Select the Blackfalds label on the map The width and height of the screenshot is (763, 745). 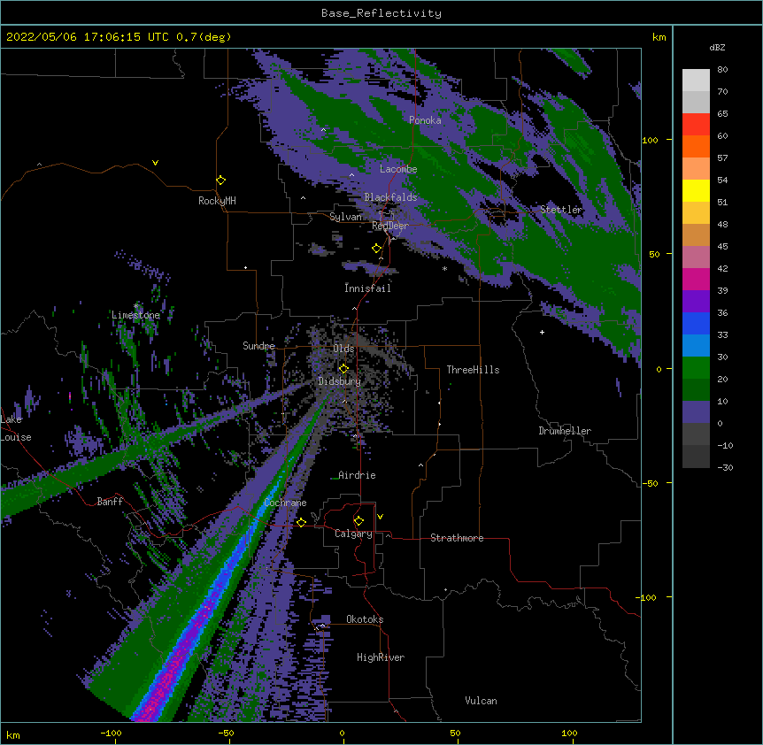(x=390, y=197)
